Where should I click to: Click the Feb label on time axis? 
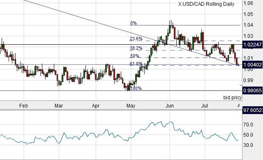coord(23,106)
